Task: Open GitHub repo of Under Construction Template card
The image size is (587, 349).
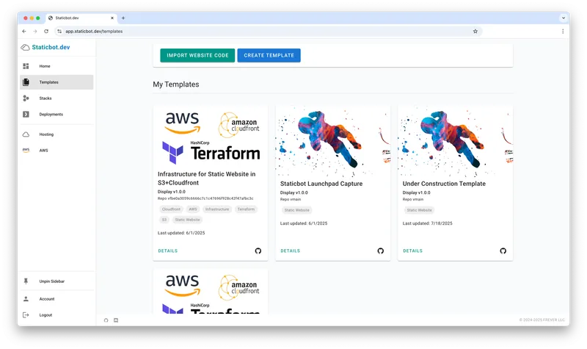Action: click(503, 251)
